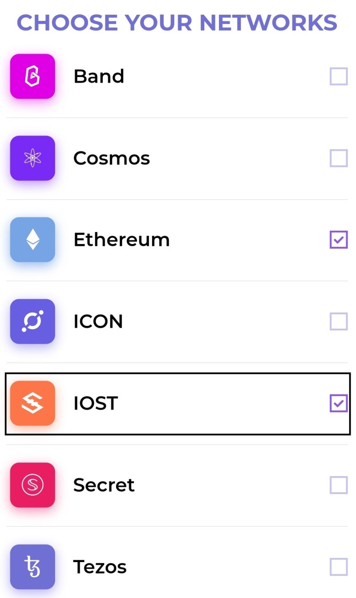
Task: Click the Tezos network name
Action: click(100, 567)
